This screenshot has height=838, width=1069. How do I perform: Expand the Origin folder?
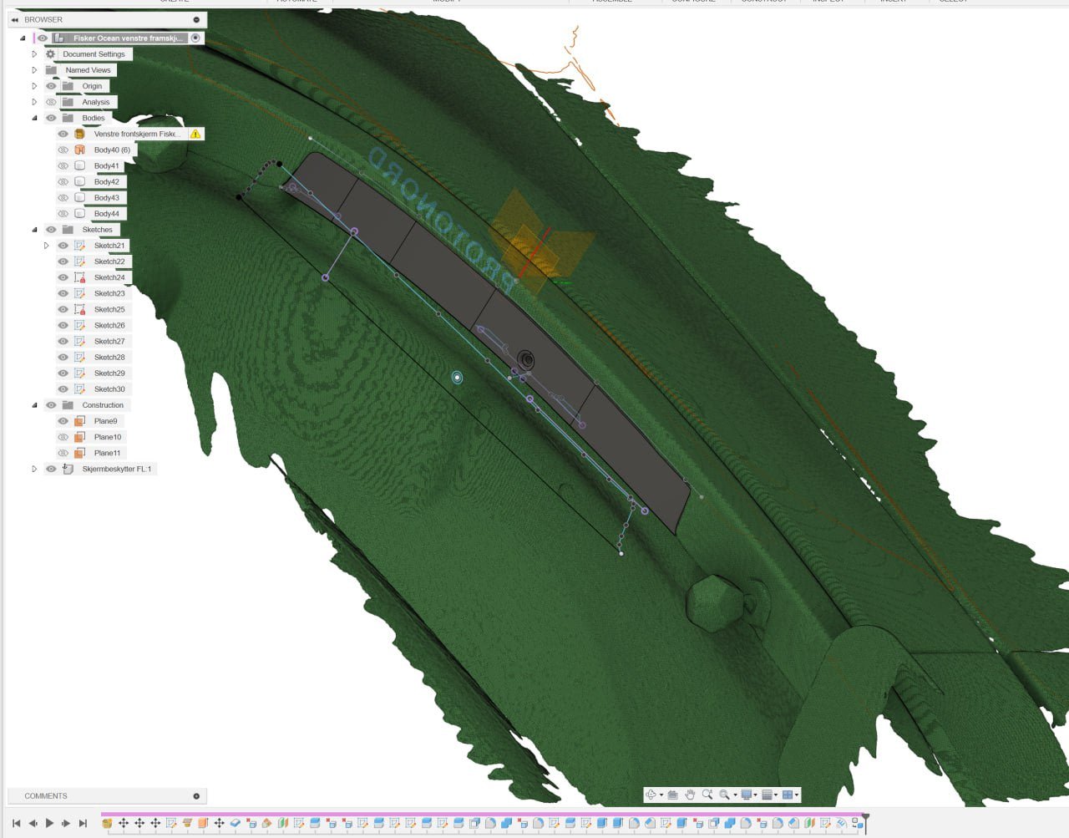click(34, 86)
